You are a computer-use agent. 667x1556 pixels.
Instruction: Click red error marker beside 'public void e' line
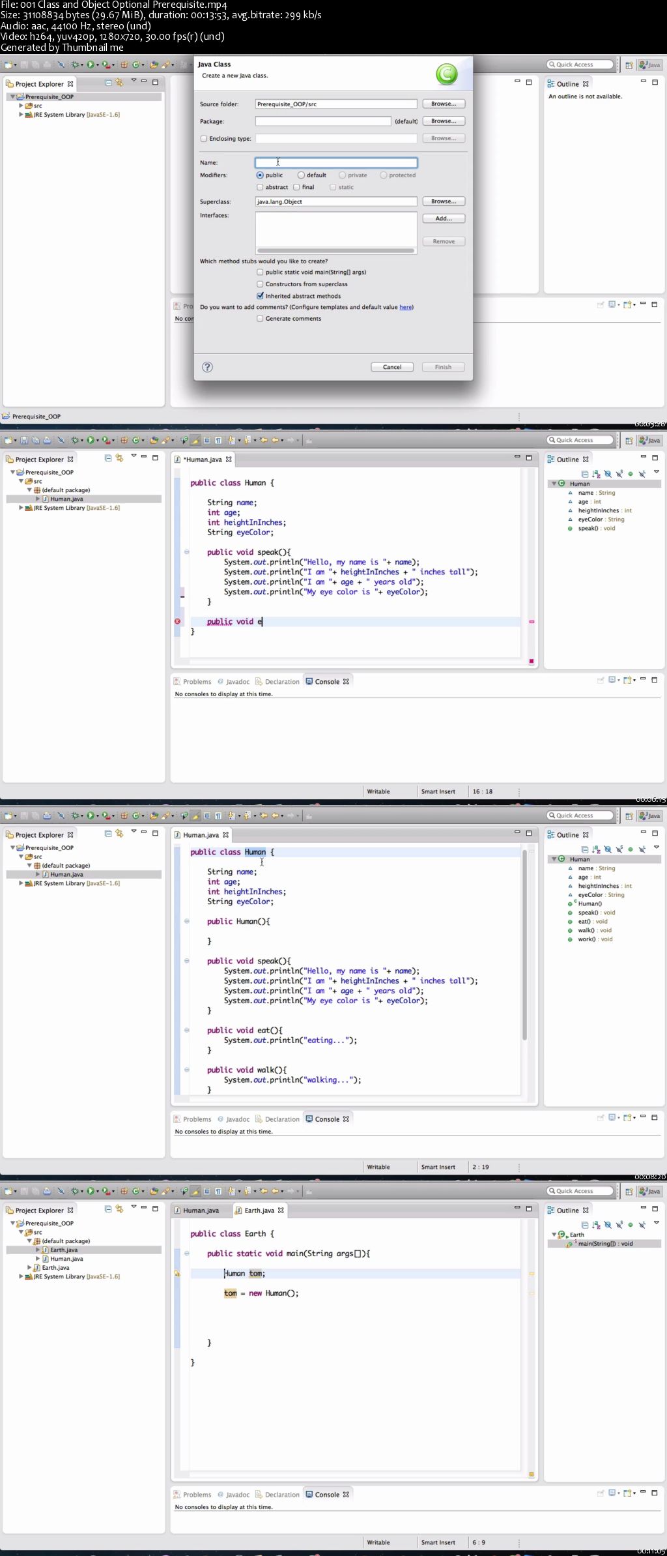[177, 621]
